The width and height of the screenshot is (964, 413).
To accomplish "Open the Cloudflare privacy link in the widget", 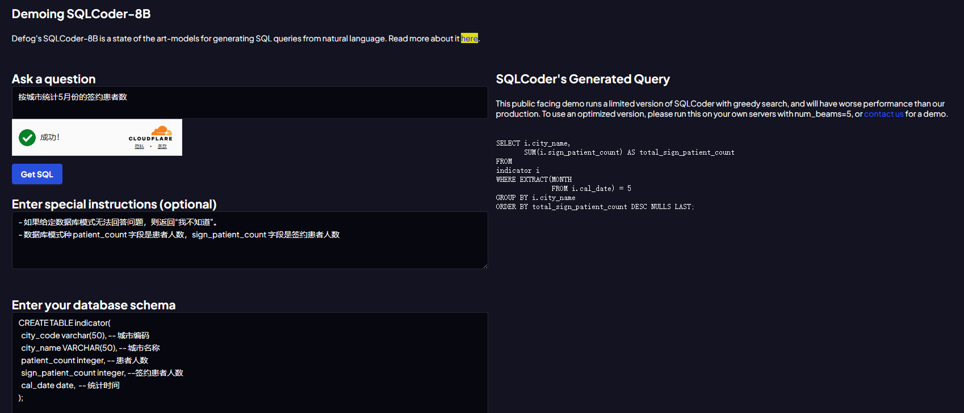I will [139, 146].
